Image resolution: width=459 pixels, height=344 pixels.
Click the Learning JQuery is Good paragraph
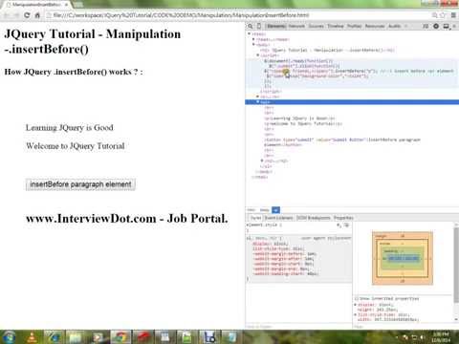pos(70,128)
